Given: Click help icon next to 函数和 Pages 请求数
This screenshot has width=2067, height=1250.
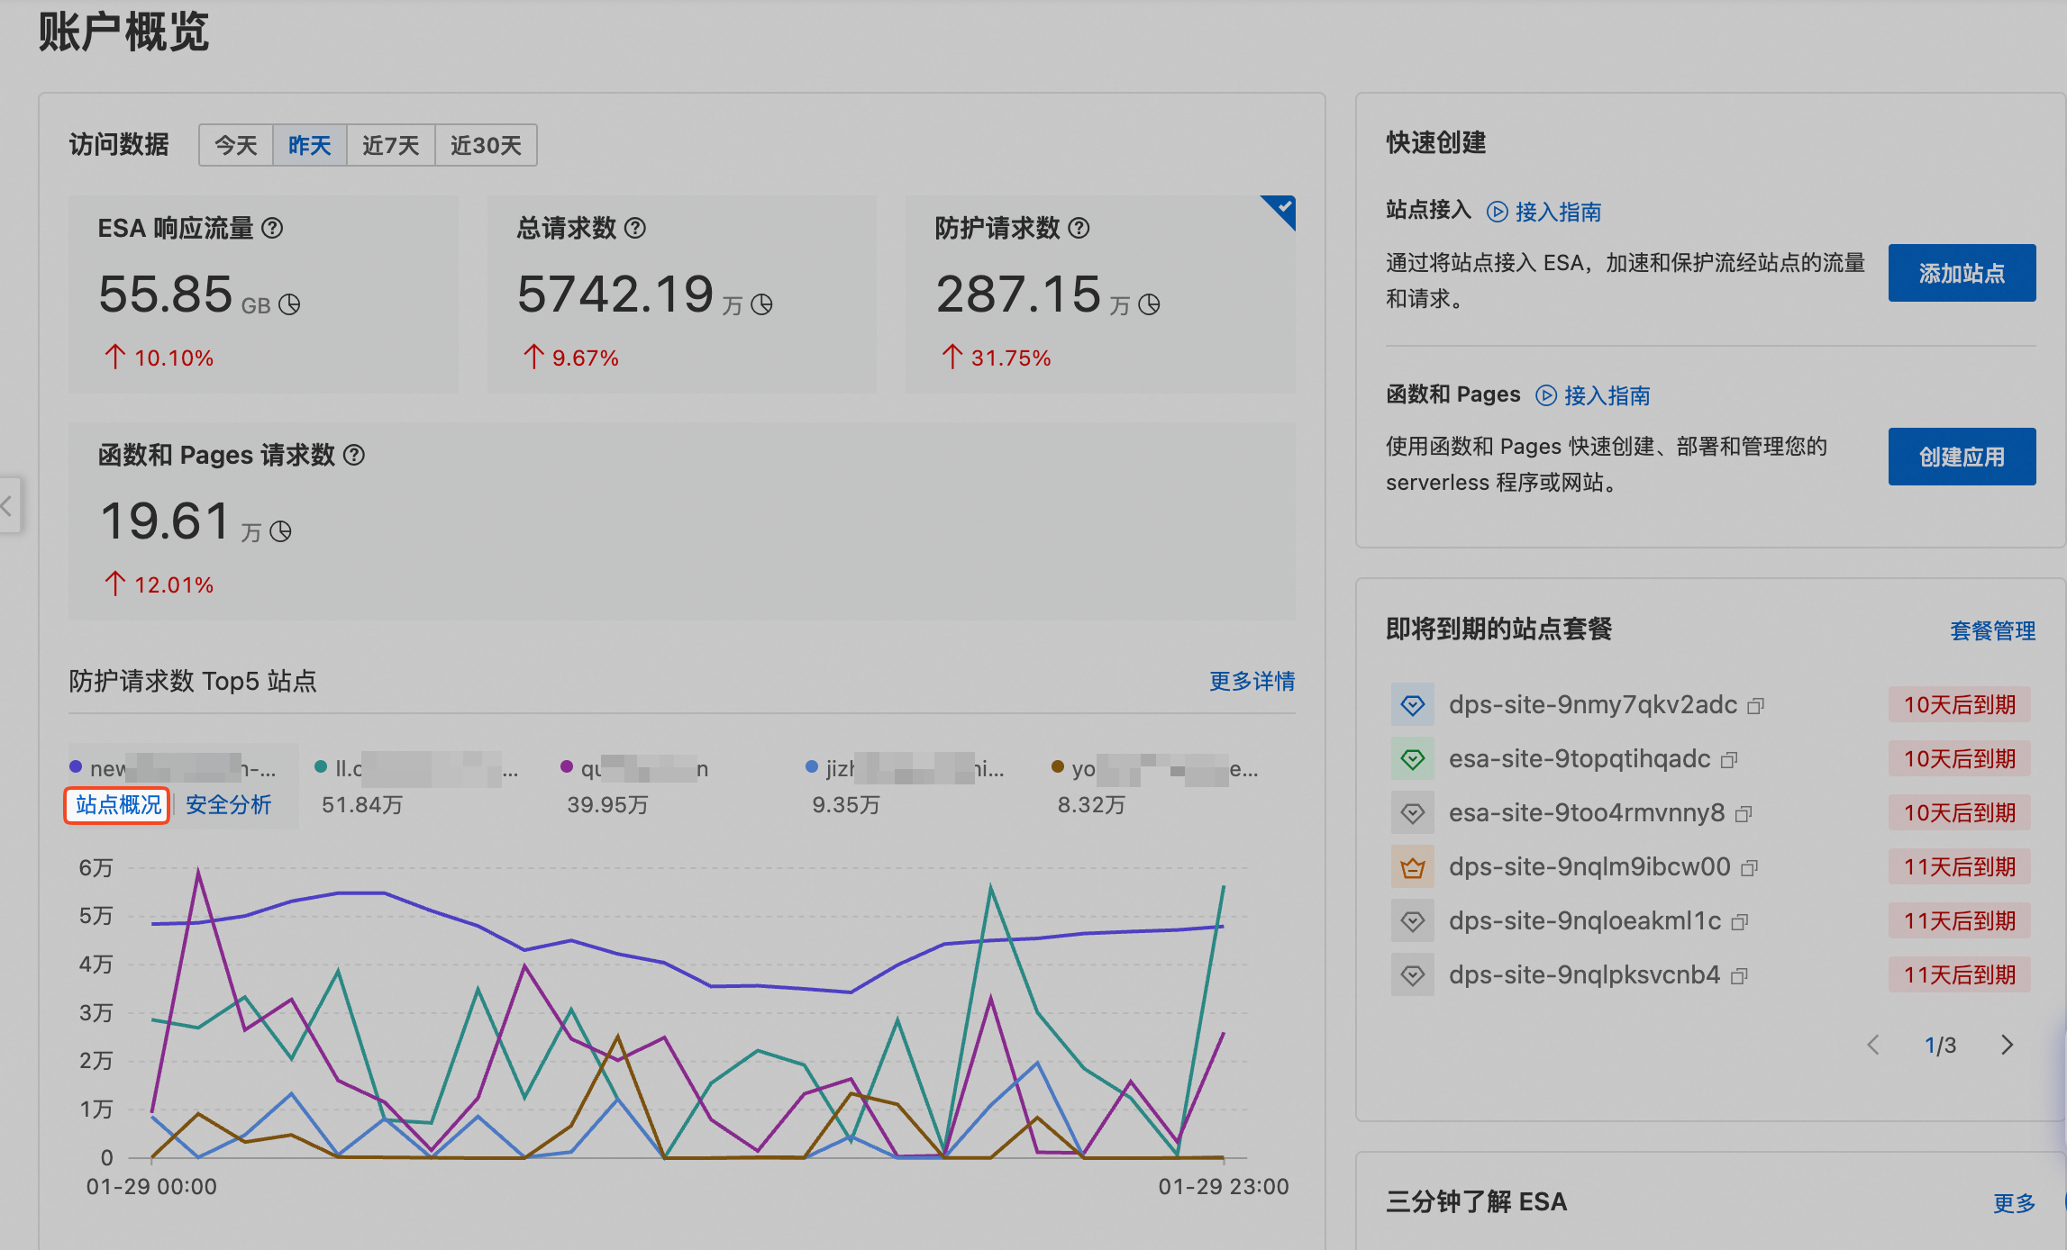Looking at the screenshot, I should [354, 456].
